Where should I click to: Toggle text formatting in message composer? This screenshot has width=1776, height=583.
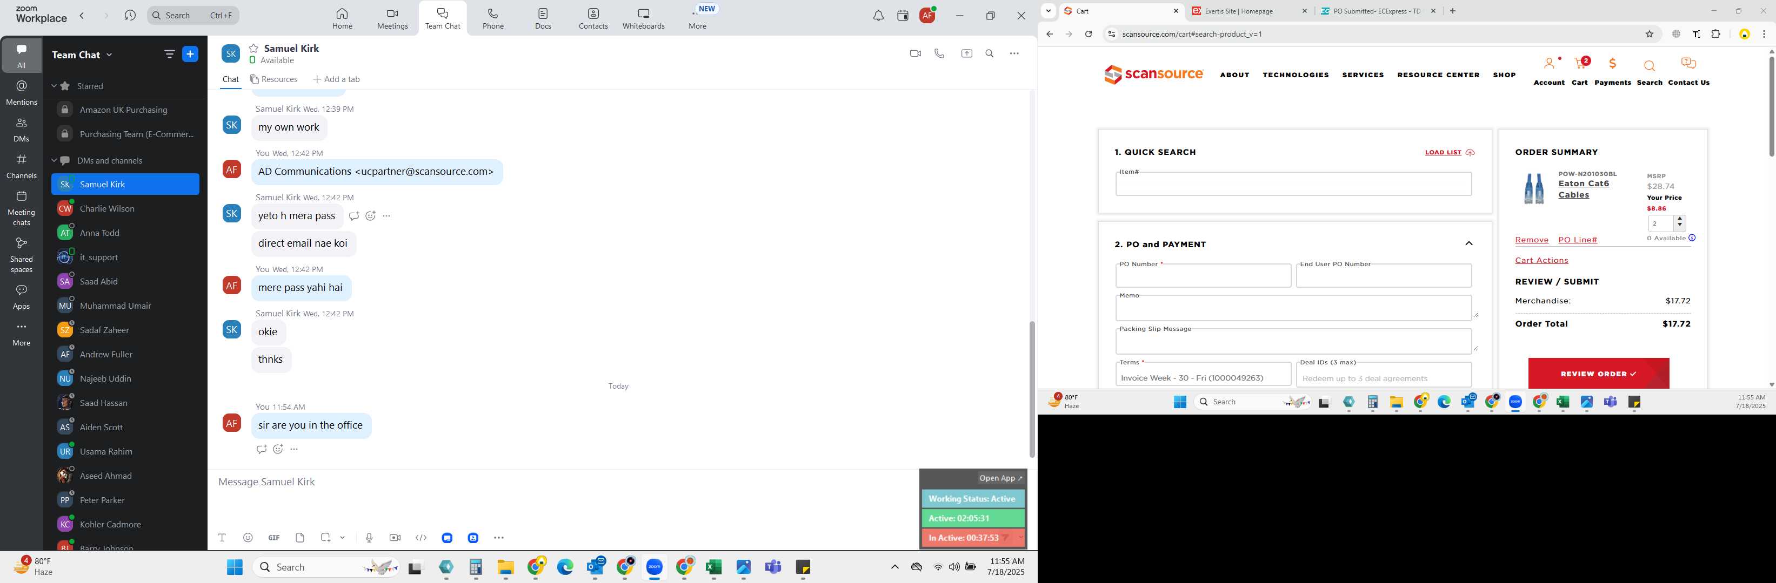point(222,538)
